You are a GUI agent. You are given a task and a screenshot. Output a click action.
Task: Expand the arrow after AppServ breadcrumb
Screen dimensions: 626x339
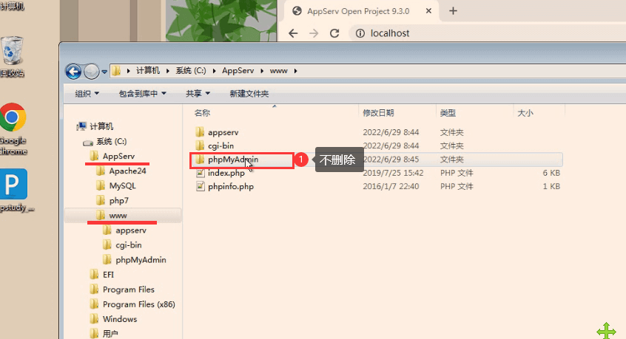click(x=262, y=71)
